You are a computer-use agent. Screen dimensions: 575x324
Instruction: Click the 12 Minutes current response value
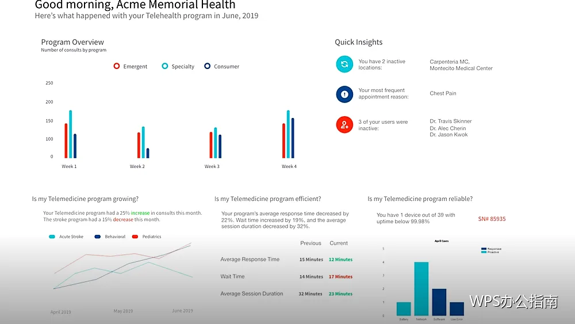(x=340, y=260)
